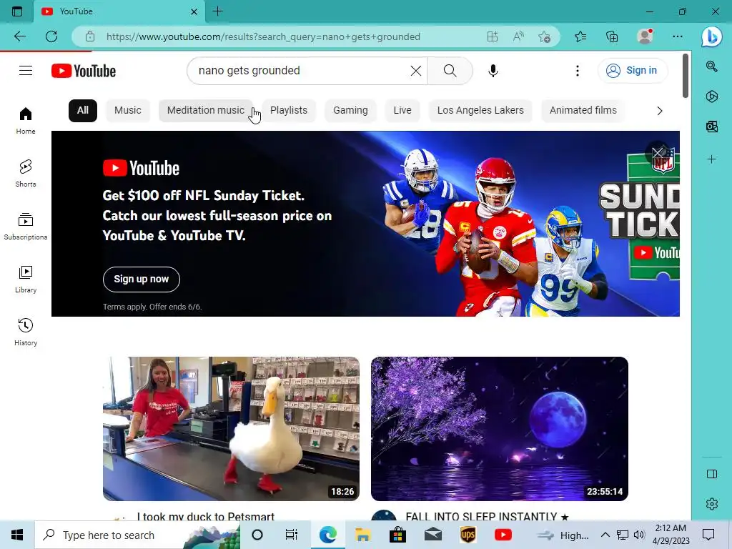
Task: Dismiss the NFL Sunday Ticket ad
Action: point(658,152)
